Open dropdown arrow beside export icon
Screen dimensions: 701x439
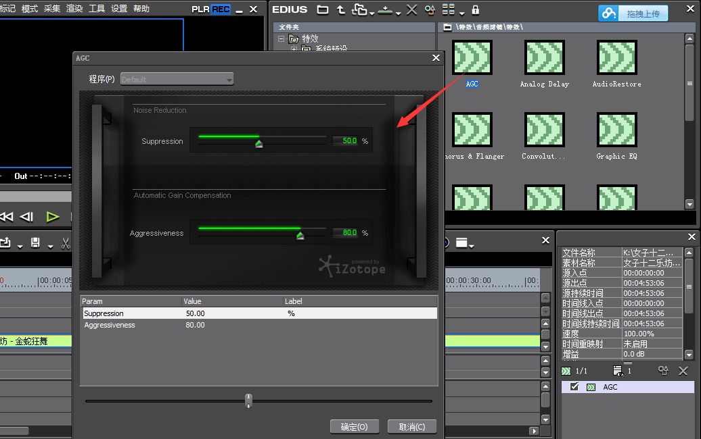pyautogui.click(x=20, y=247)
